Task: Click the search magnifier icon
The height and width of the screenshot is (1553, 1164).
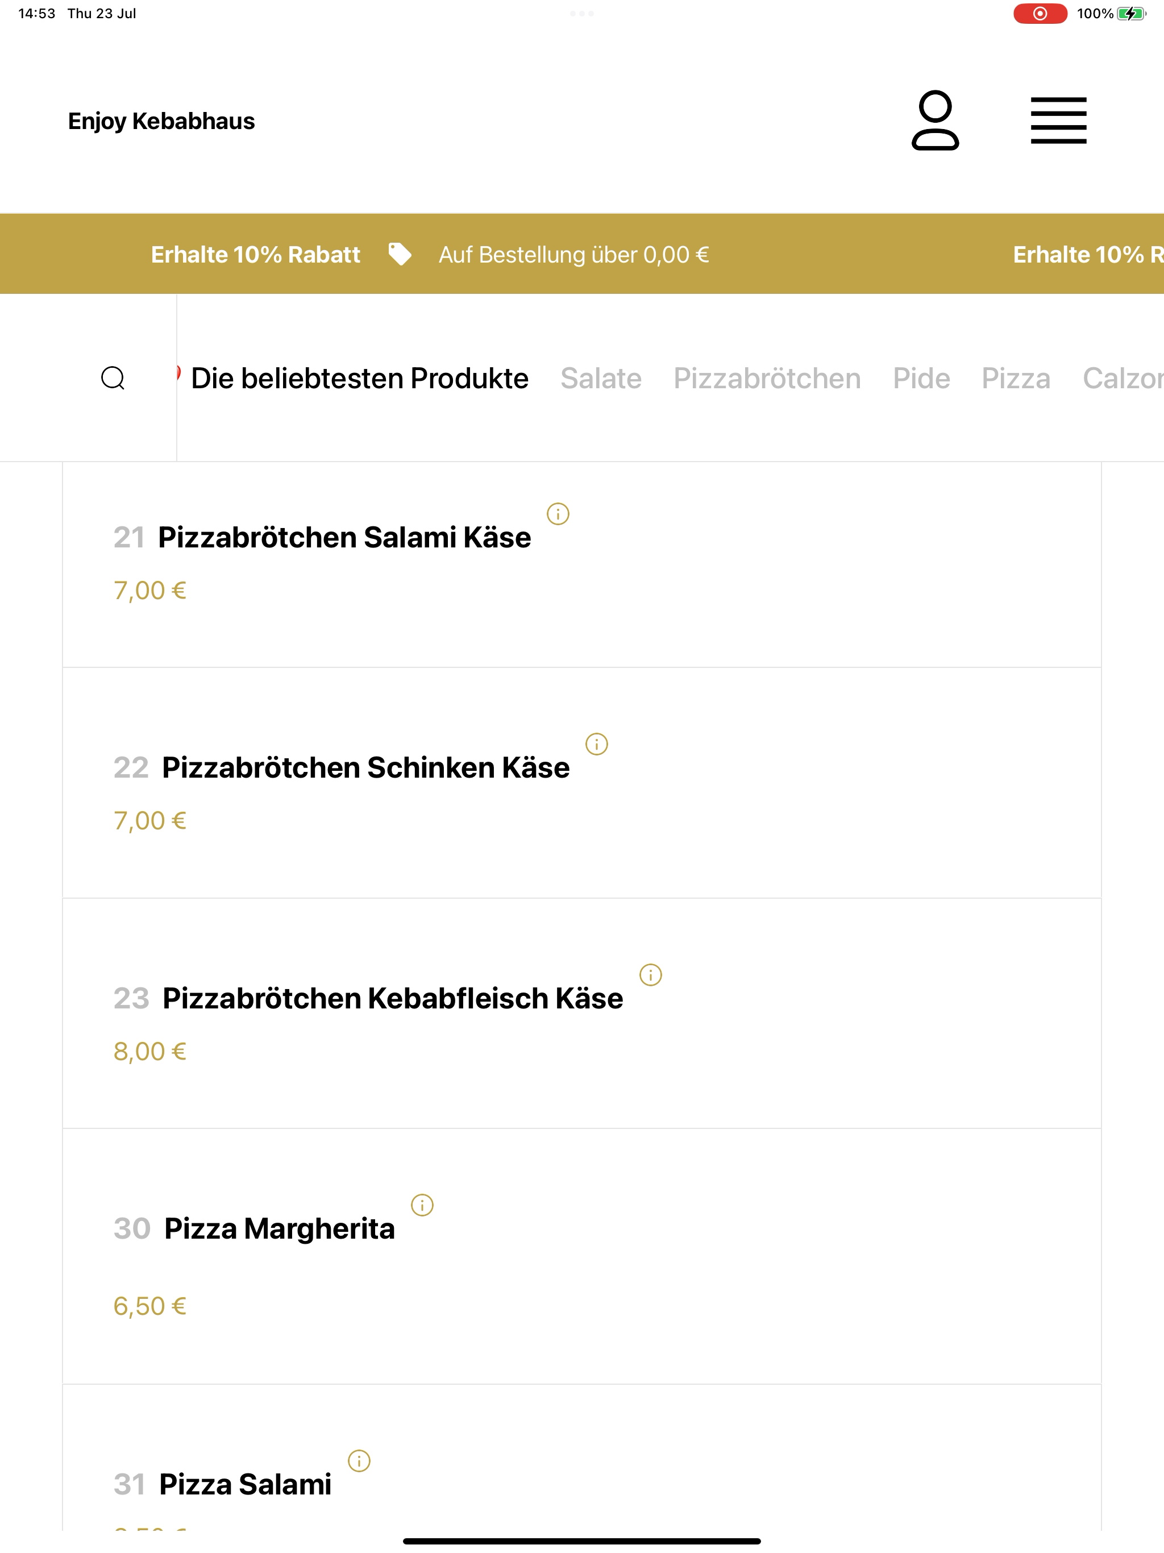Action: [113, 377]
